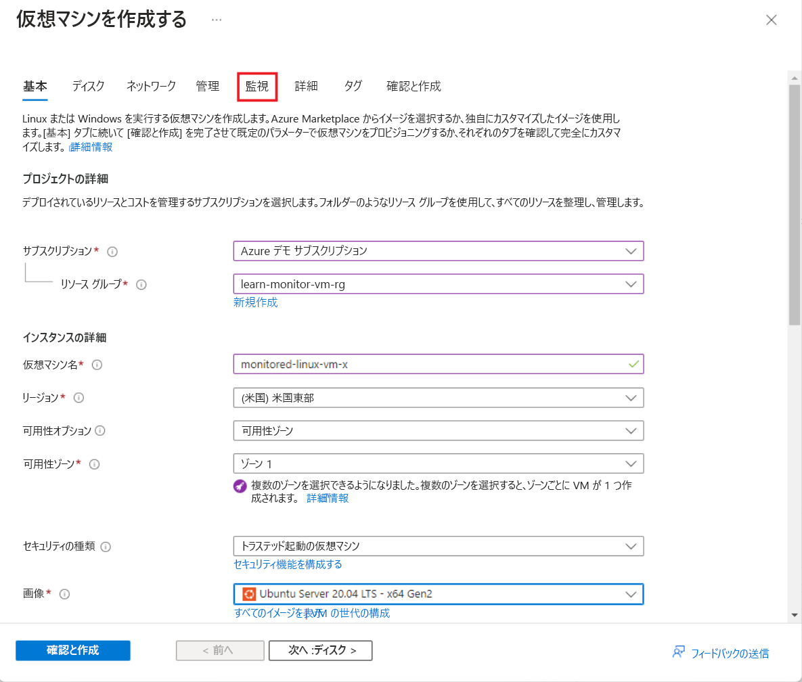
Task: Click info icon next to 画像 label
Action: (65, 594)
